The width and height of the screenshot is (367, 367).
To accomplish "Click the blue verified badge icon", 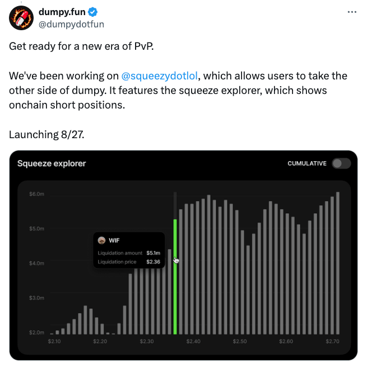I will pos(92,12).
